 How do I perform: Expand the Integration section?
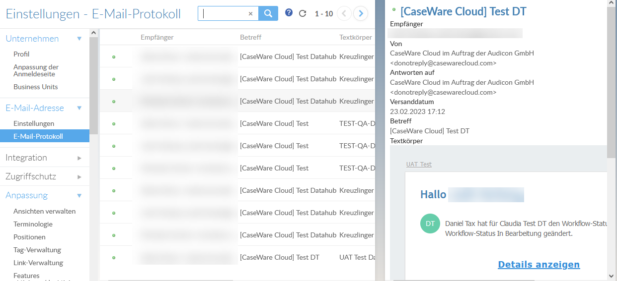tap(79, 158)
